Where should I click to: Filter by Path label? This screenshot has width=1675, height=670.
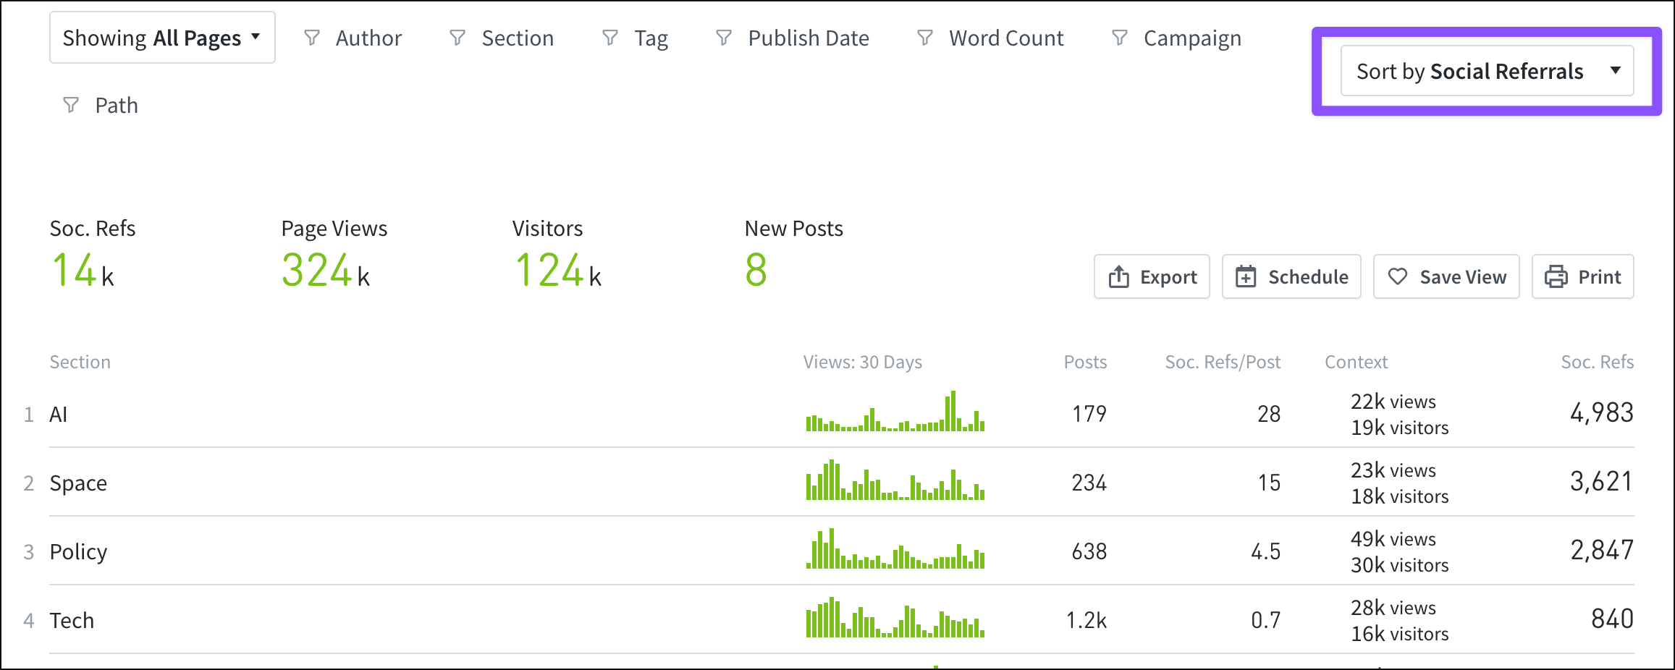pos(117,106)
